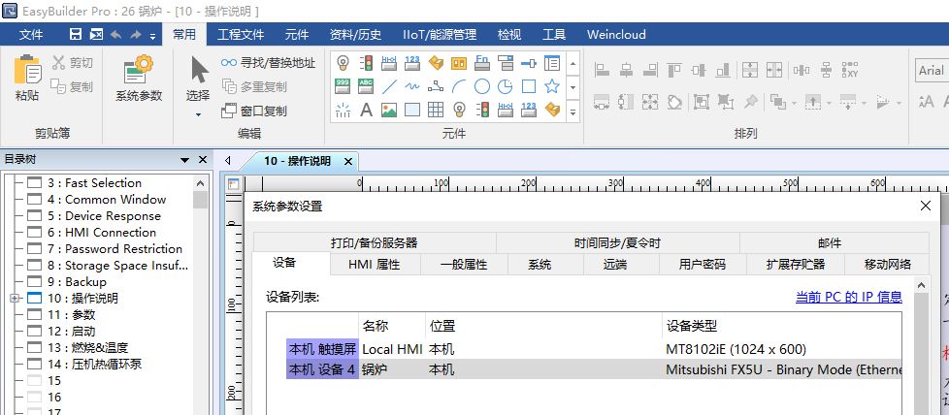Expand the element gallery more arrow
The image size is (949, 415).
tap(573, 111)
